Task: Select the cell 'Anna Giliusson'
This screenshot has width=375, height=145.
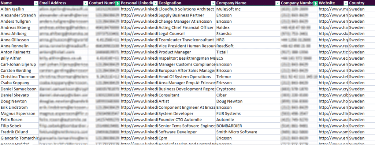Action: (x=19, y=40)
